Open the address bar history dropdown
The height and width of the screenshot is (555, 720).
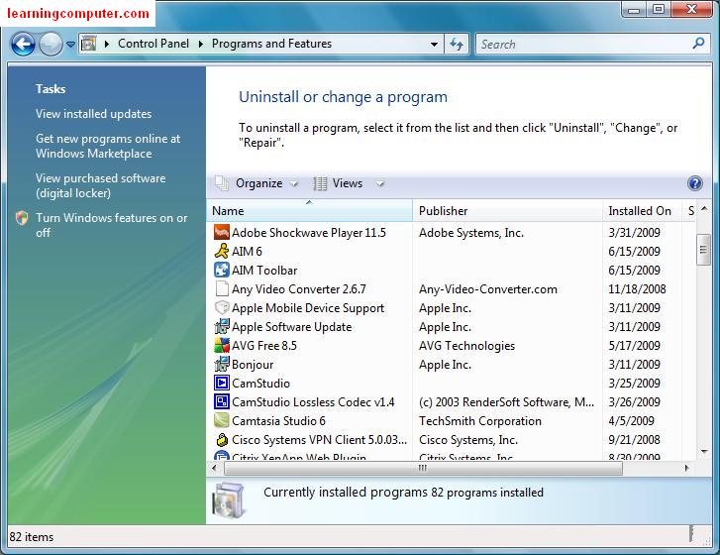434,45
